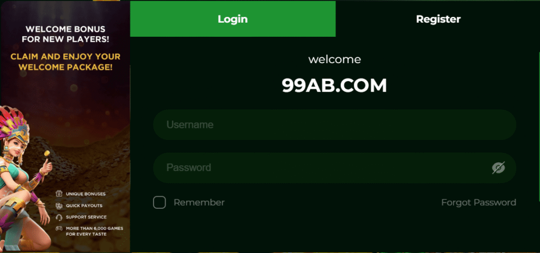Enable the Remember checkbox
This screenshot has height=253, width=540.
[x=159, y=203]
